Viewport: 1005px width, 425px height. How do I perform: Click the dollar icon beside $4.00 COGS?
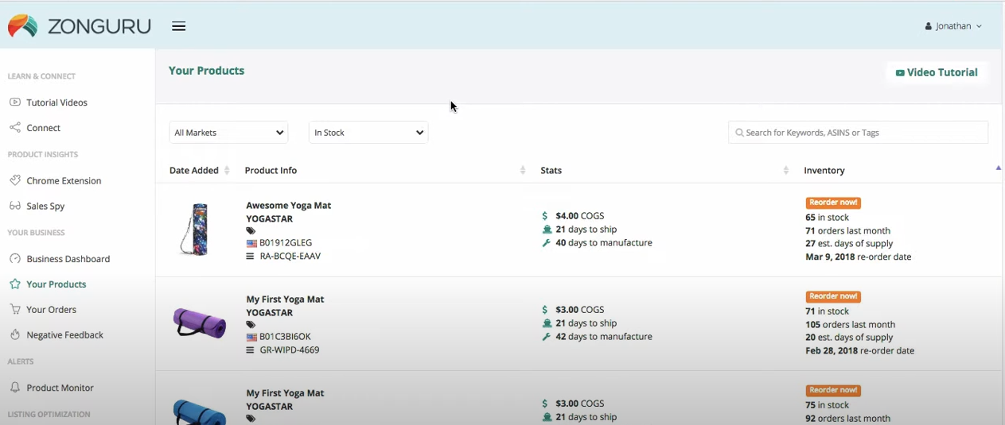click(x=545, y=216)
